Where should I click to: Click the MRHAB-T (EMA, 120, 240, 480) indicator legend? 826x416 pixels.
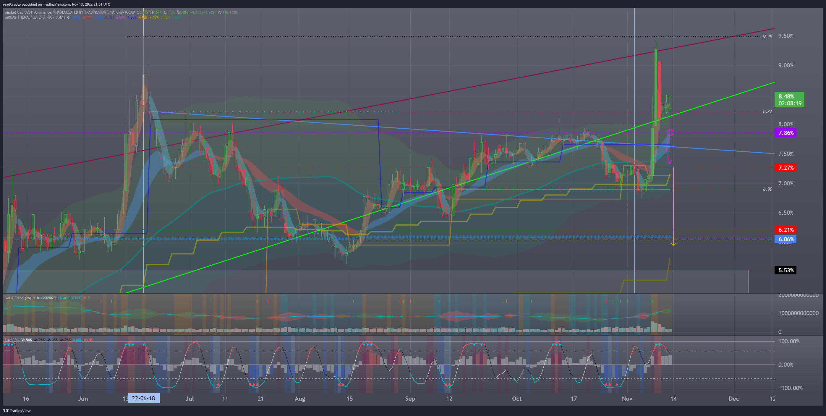[x=30, y=17]
